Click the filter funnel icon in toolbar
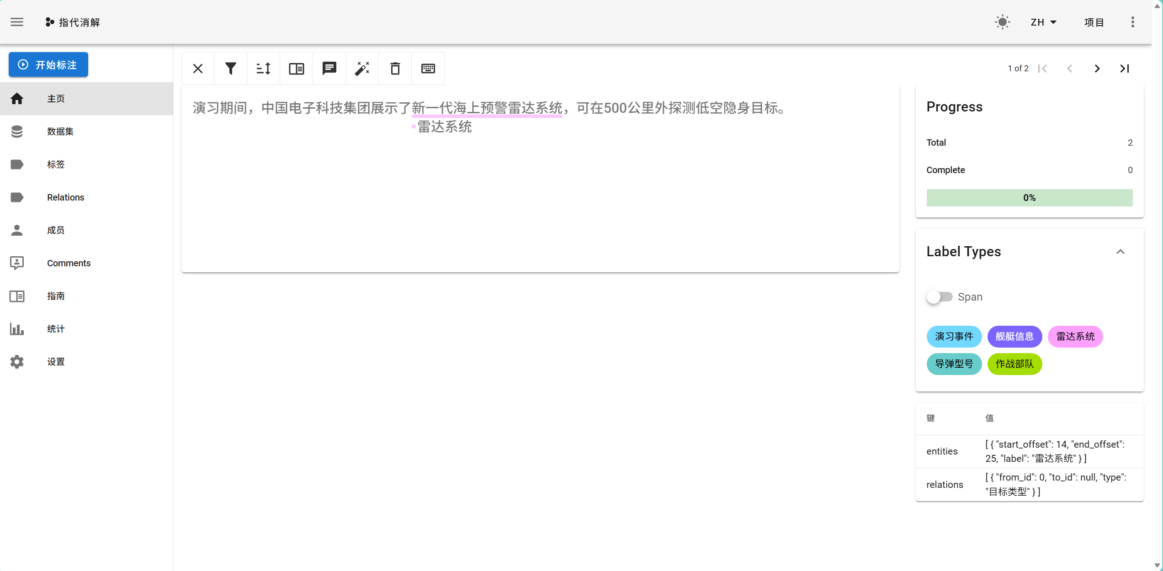This screenshot has width=1163, height=571. (231, 69)
